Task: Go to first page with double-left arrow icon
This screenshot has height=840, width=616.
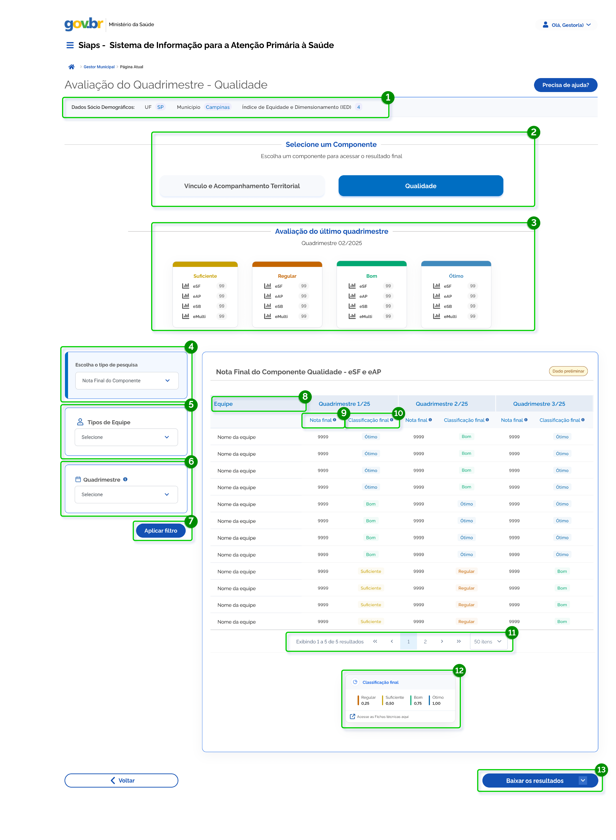Action: click(375, 641)
